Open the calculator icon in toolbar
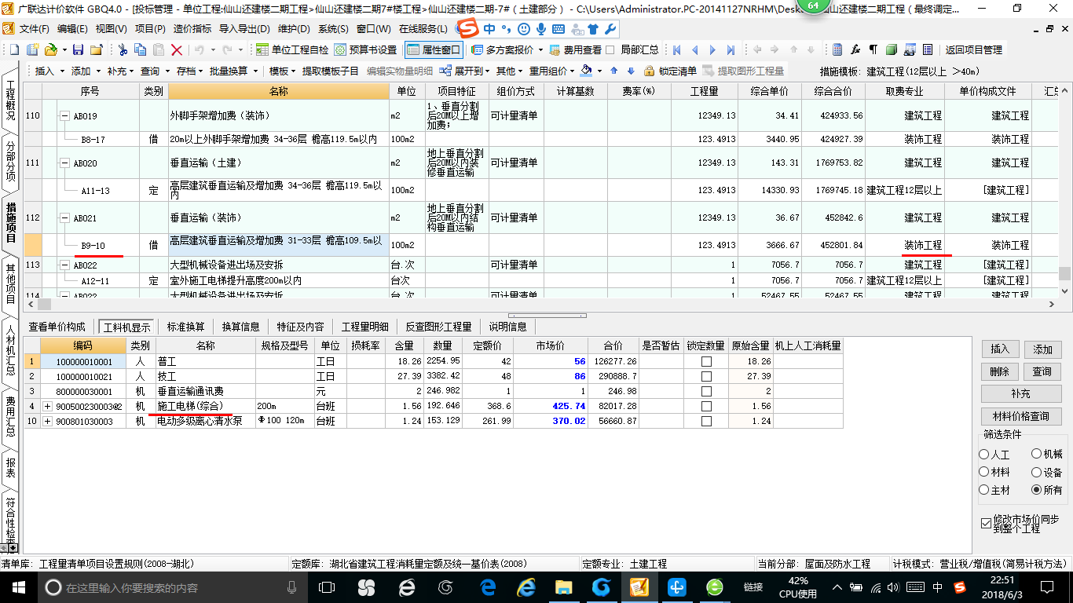The image size is (1073, 603). point(837,49)
